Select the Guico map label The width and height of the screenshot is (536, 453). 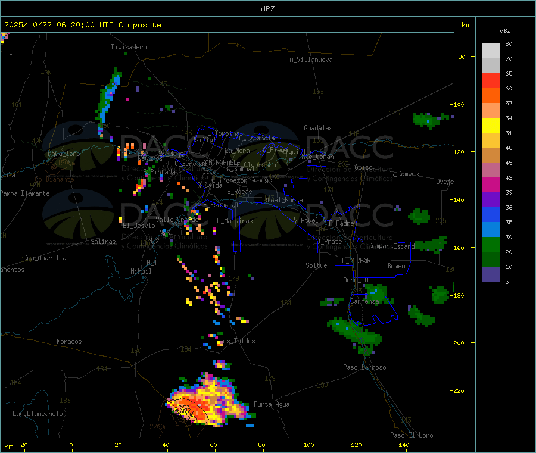click(x=363, y=167)
